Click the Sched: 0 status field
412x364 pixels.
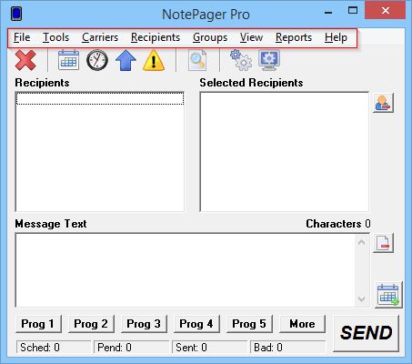54,348
